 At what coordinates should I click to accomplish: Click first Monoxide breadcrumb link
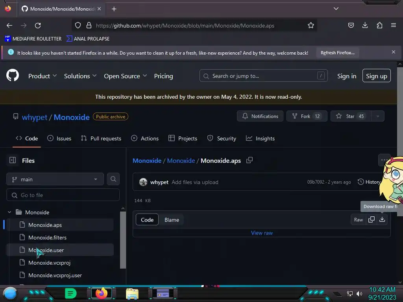pyautogui.click(x=147, y=160)
